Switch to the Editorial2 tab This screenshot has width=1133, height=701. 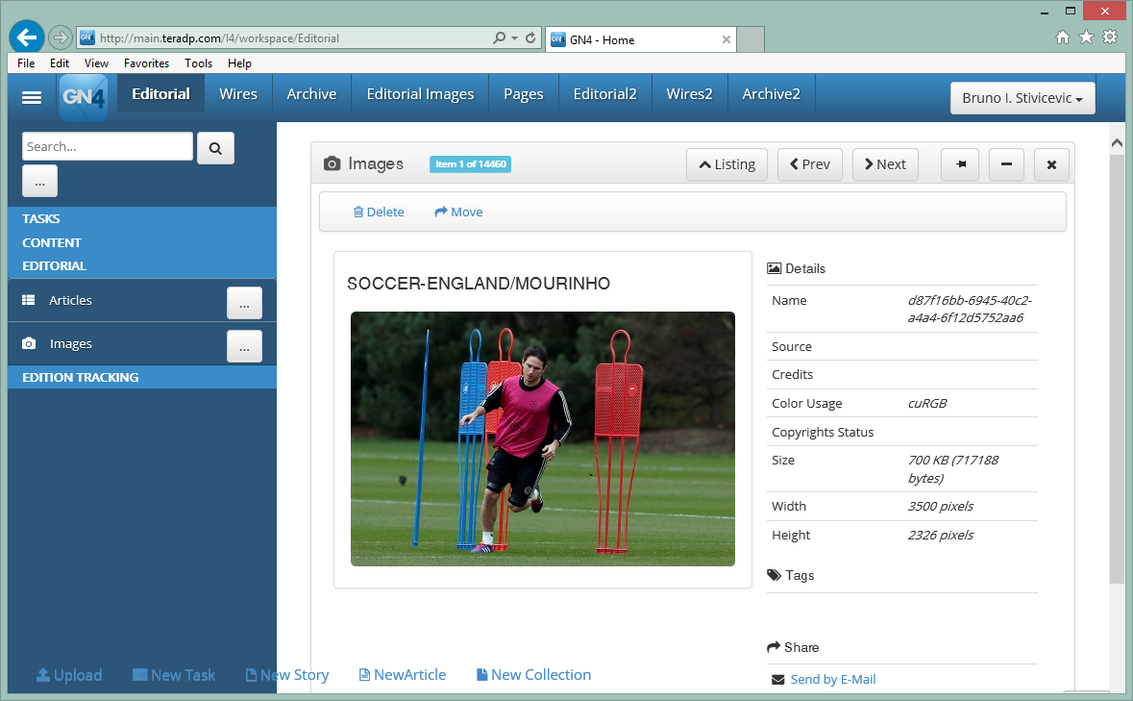tap(604, 94)
